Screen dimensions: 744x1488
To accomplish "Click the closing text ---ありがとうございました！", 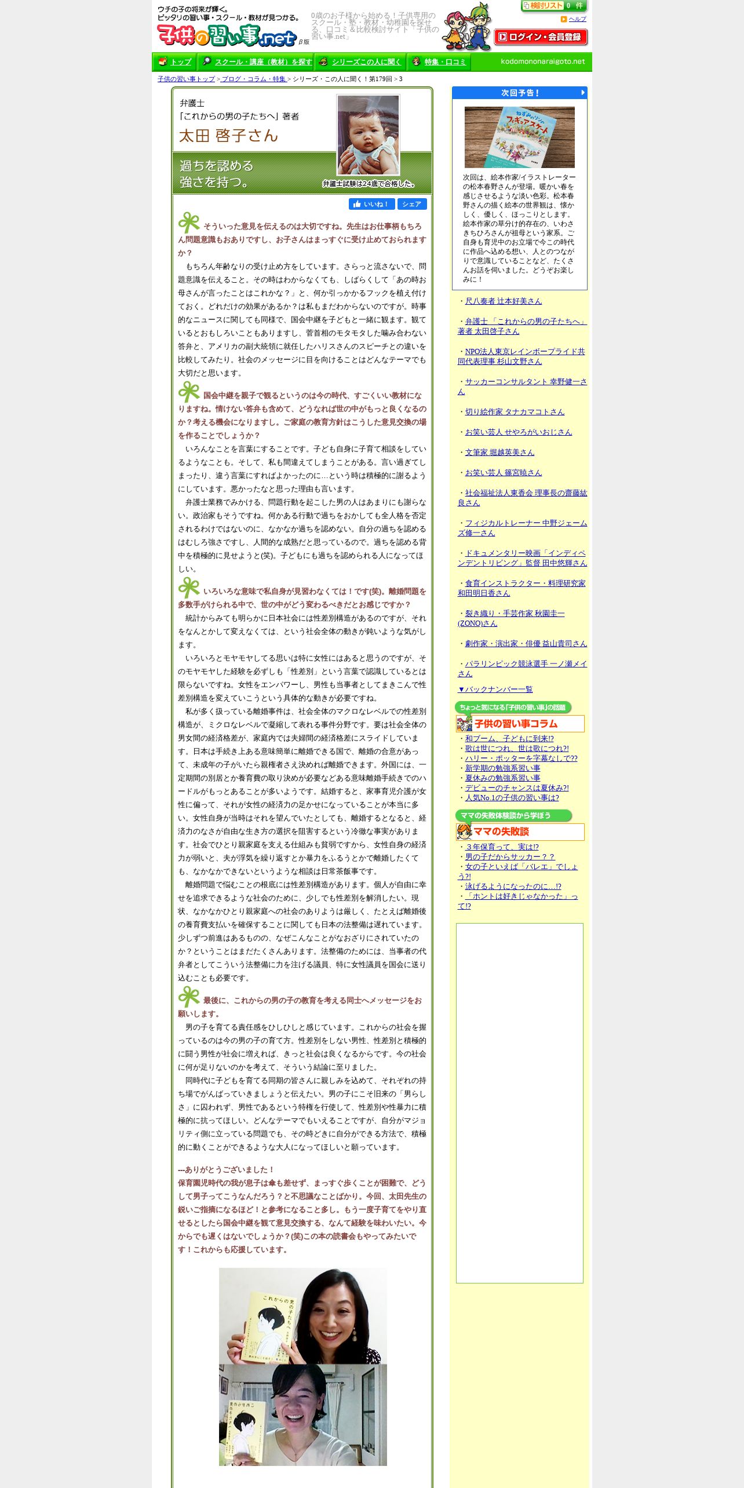I will pos(226,1170).
